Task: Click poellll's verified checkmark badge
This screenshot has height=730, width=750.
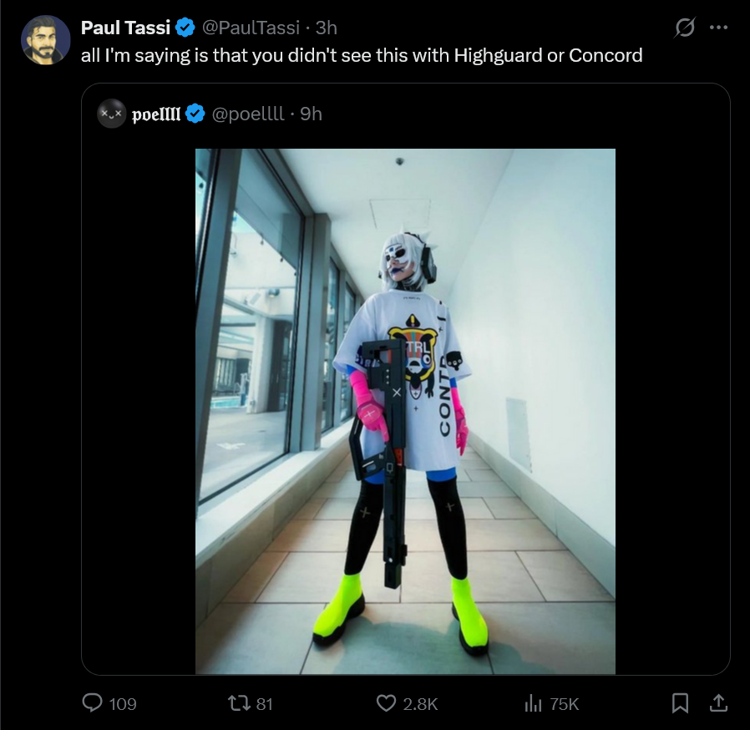Action: 195,114
